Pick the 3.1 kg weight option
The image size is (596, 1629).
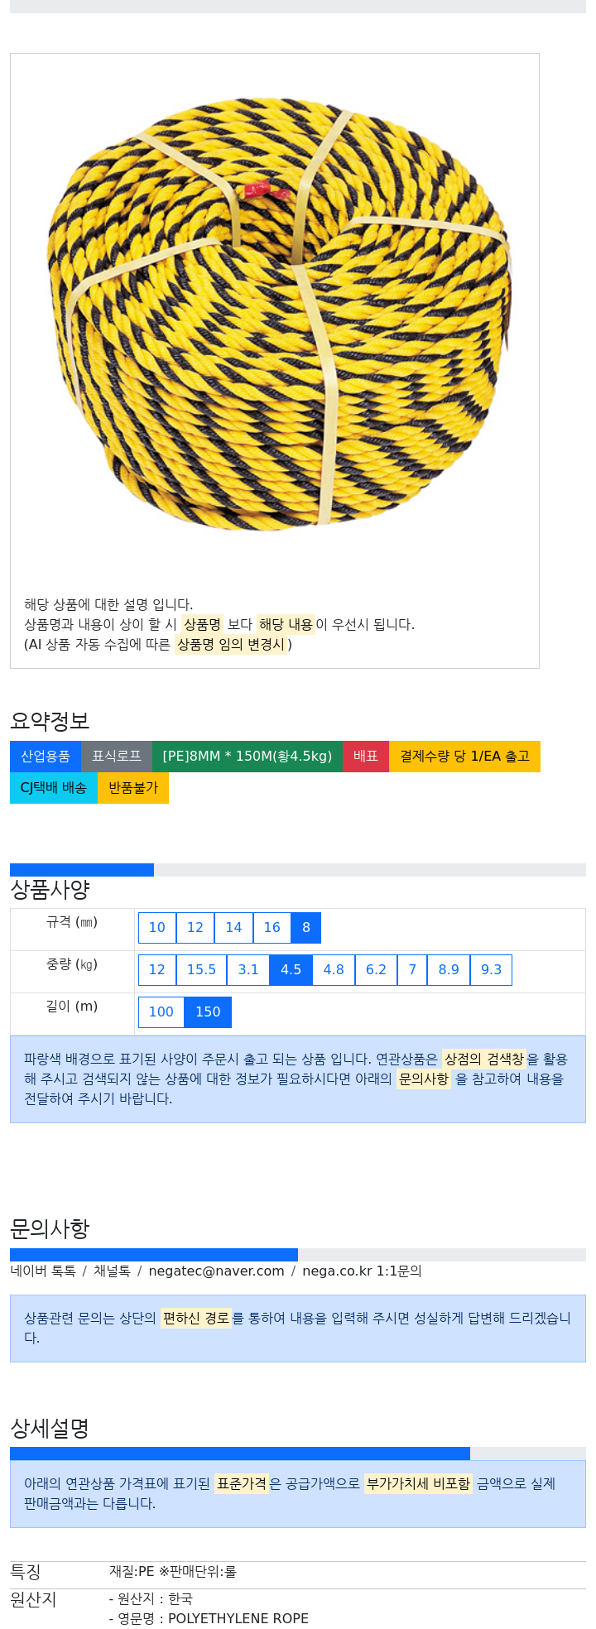248,970
